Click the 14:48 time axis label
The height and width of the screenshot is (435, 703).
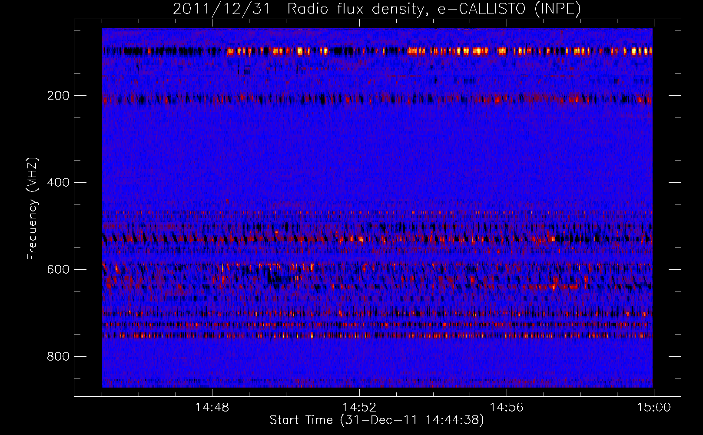point(212,408)
